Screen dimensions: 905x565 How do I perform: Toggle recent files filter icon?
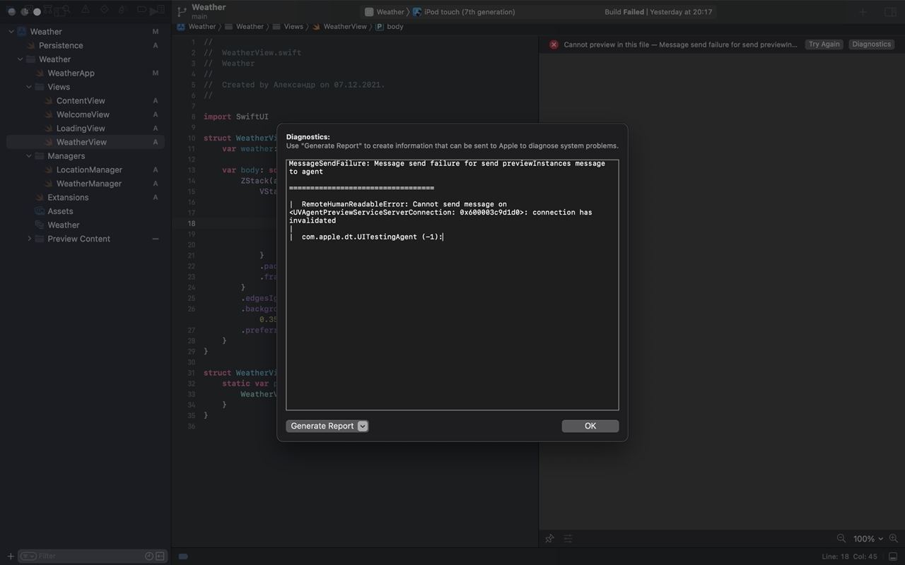[149, 557]
